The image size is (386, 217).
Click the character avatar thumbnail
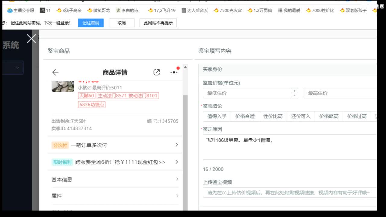click(x=63, y=86)
